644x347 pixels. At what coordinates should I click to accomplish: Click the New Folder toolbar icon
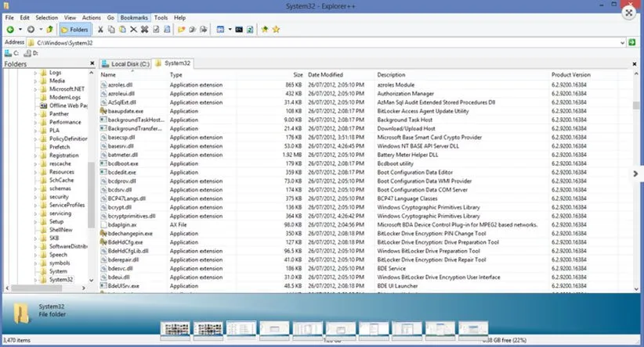tap(181, 29)
